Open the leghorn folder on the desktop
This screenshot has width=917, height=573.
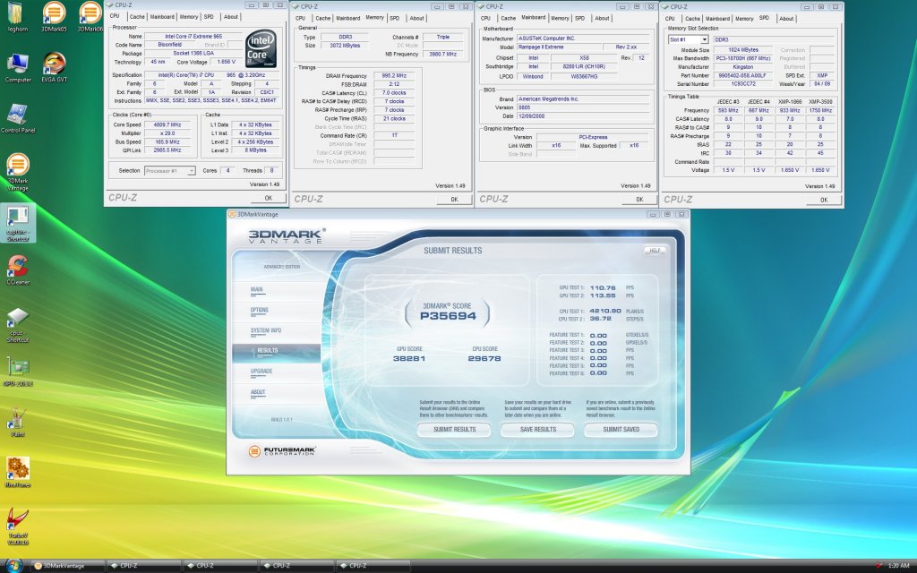tap(17, 16)
